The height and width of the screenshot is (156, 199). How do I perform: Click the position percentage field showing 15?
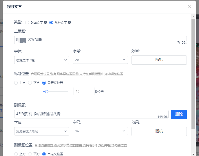(84, 91)
